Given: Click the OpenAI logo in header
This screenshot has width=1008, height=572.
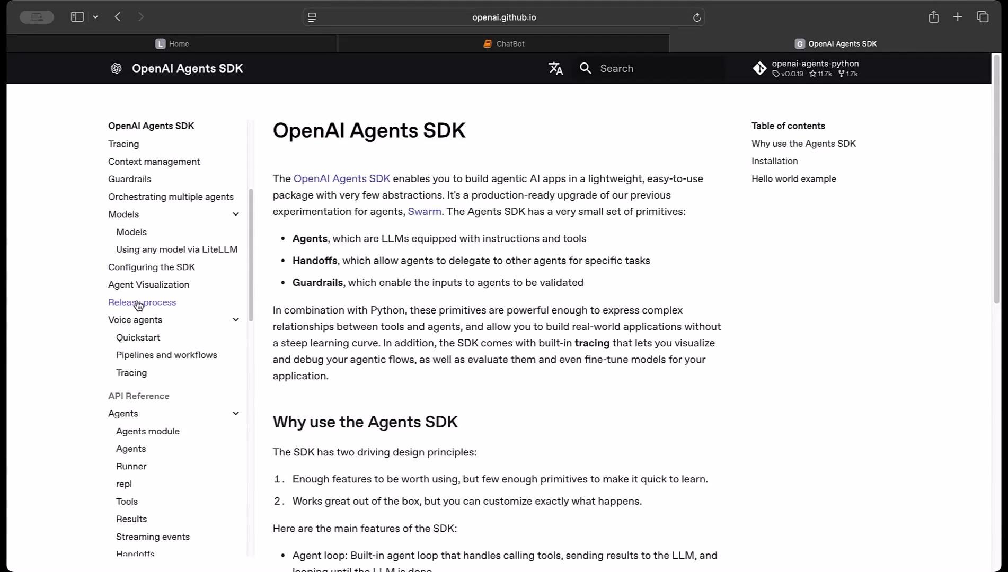Looking at the screenshot, I should (x=116, y=68).
